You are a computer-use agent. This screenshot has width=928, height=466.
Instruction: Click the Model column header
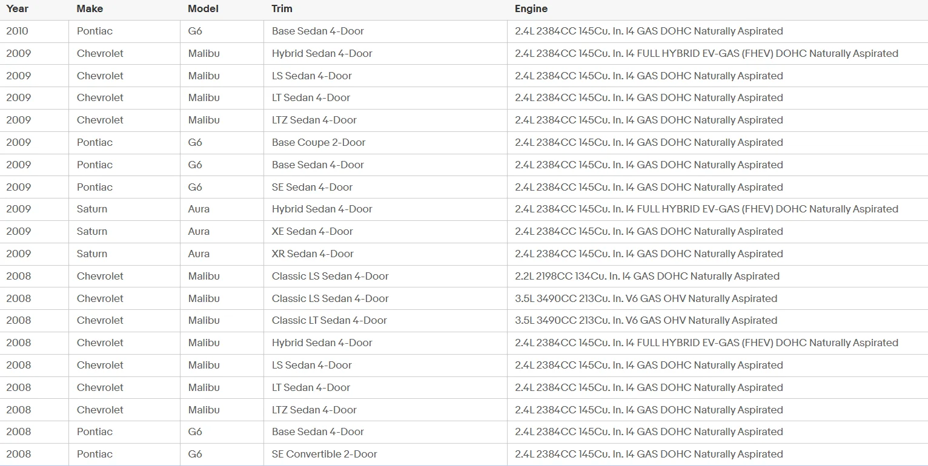click(x=203, y=9)
